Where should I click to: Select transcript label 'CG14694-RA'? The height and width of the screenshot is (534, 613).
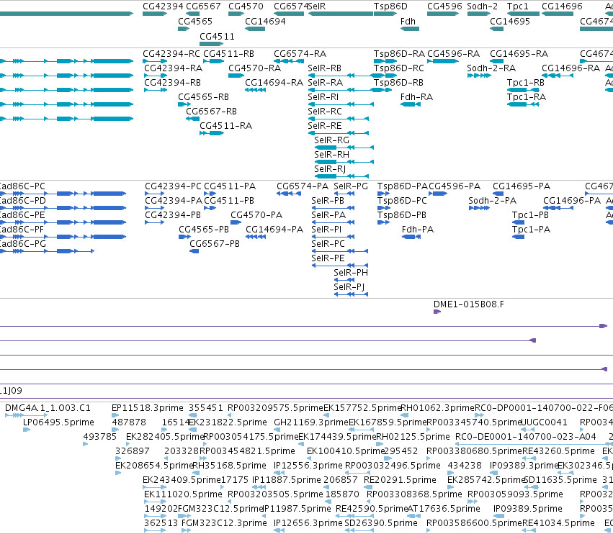pos(274,83)
